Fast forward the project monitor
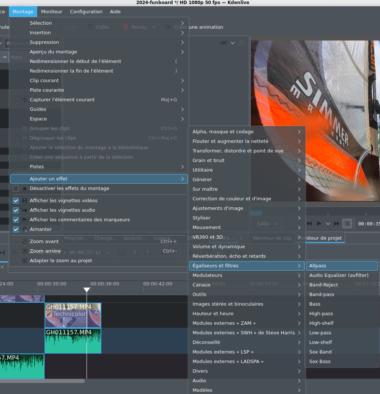Image resolution: width=380 pixels, height=394 pixels. [337, 224]
